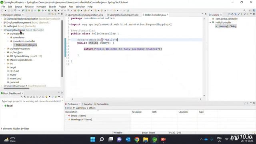Select HelloController.java in Package Explorer
Image resolution: width=256 pixels, height=144 pixels.
coord(25,45)
